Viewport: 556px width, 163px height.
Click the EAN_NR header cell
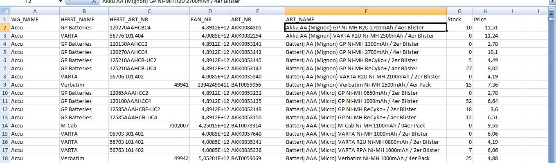click(x=210, y=20)
